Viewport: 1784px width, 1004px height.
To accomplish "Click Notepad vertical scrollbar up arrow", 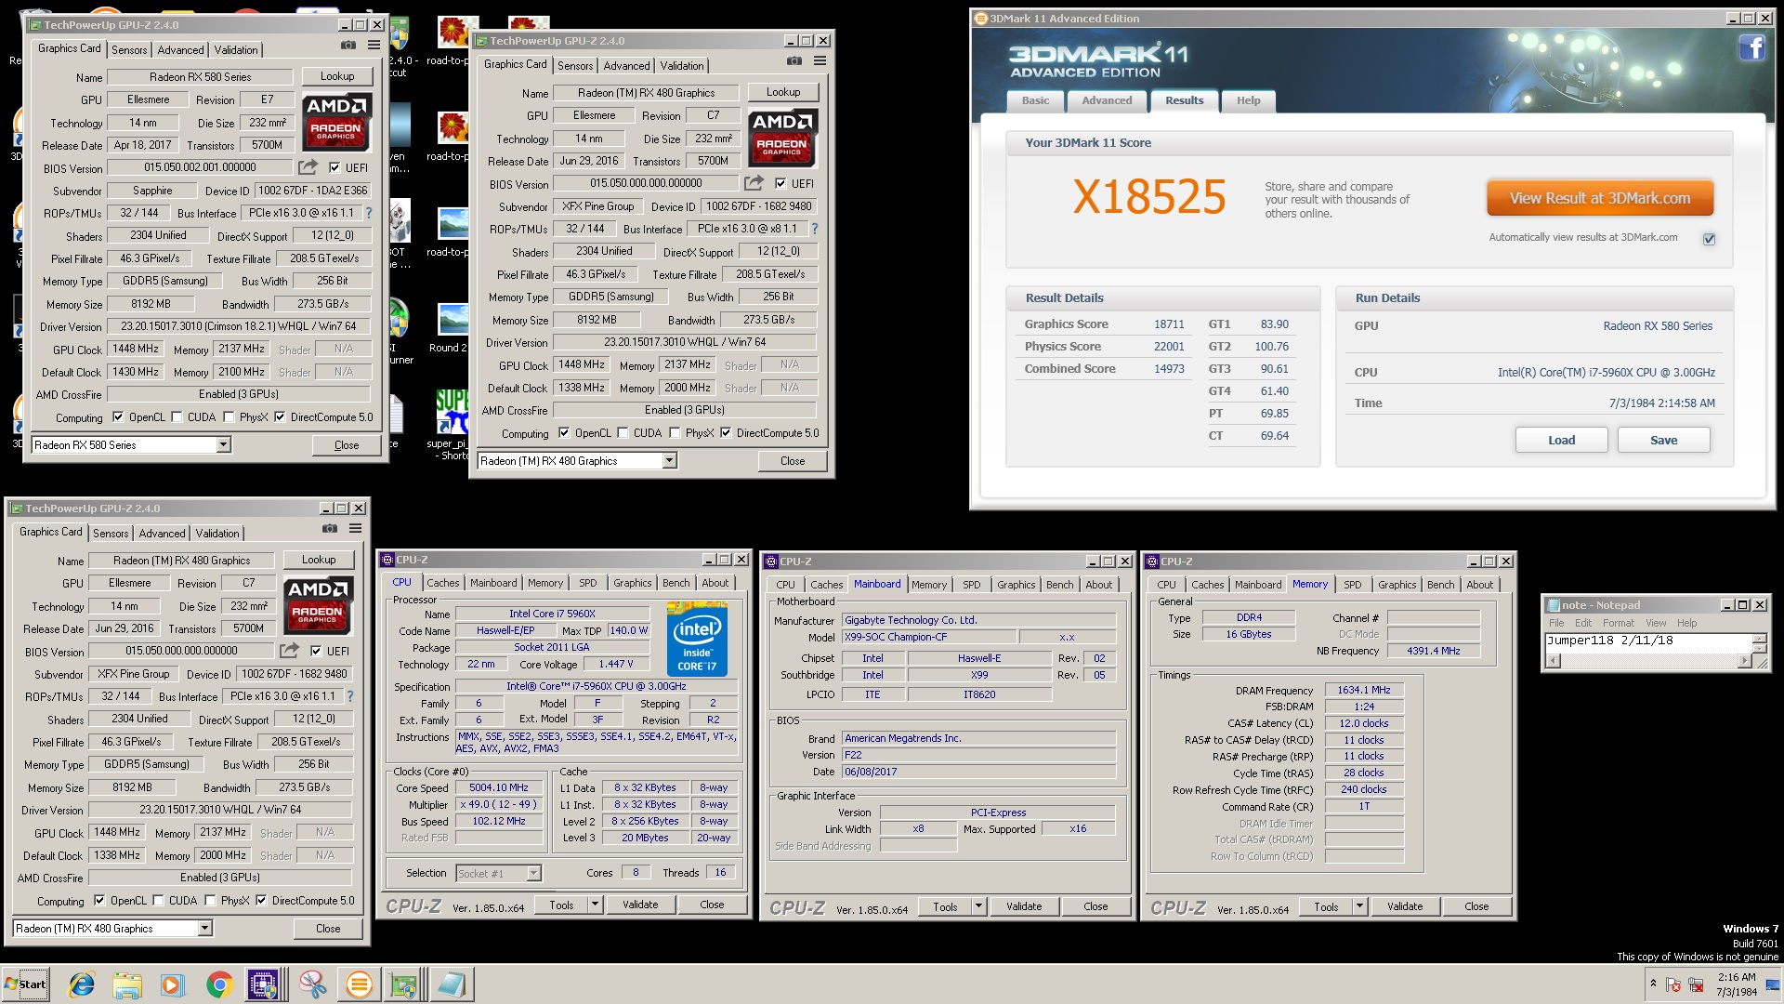I will (1759, 639).
